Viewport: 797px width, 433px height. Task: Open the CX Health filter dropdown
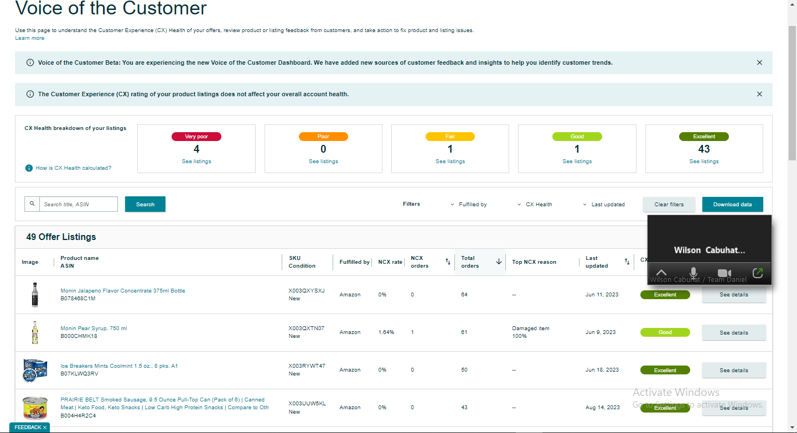535,205
